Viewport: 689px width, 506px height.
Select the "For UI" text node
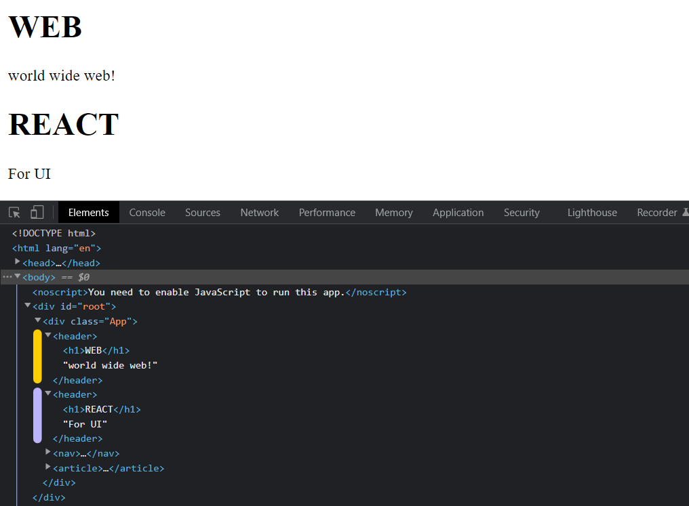(x=85, y=424)
